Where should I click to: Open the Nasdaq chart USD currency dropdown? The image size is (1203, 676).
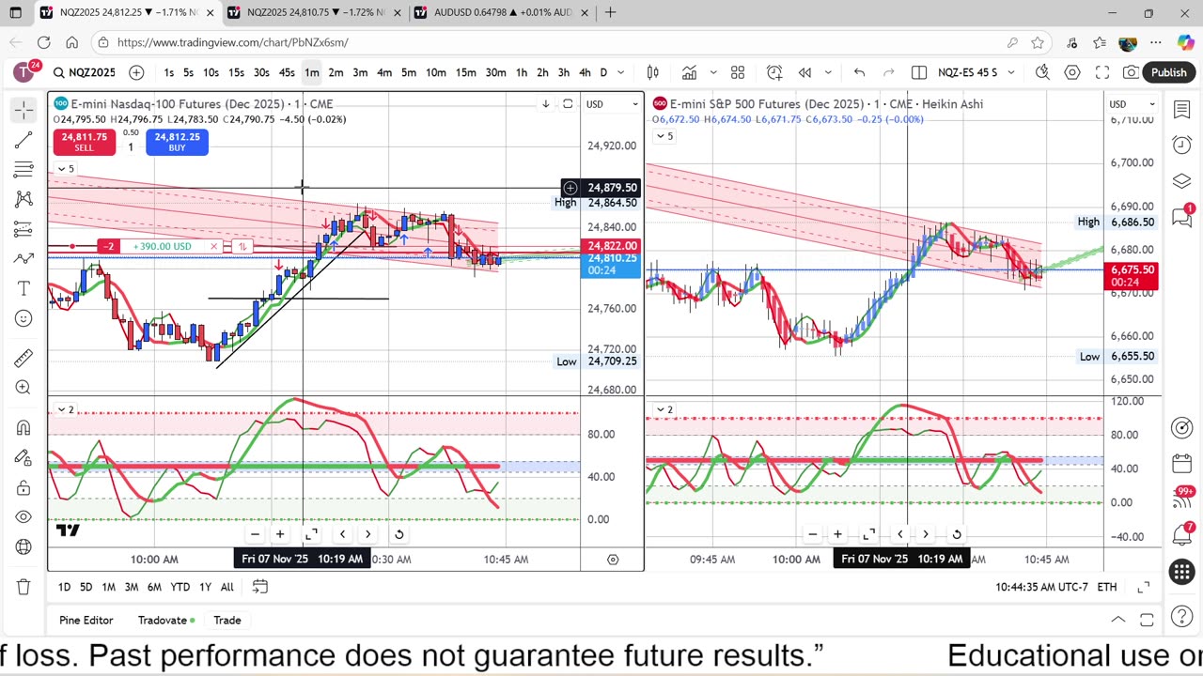(611, 104)
